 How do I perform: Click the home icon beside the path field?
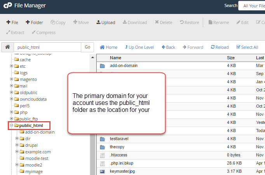tap(7, 47)
